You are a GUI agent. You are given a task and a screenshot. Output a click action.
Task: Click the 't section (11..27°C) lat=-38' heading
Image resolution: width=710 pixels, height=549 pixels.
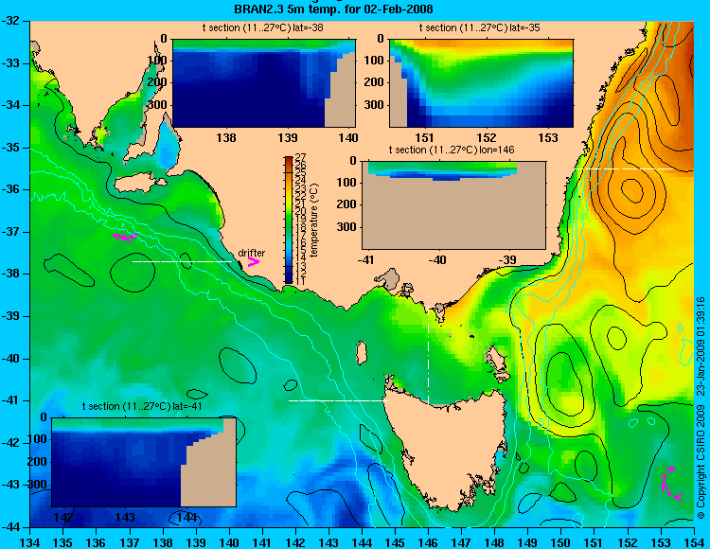(262, 27)
